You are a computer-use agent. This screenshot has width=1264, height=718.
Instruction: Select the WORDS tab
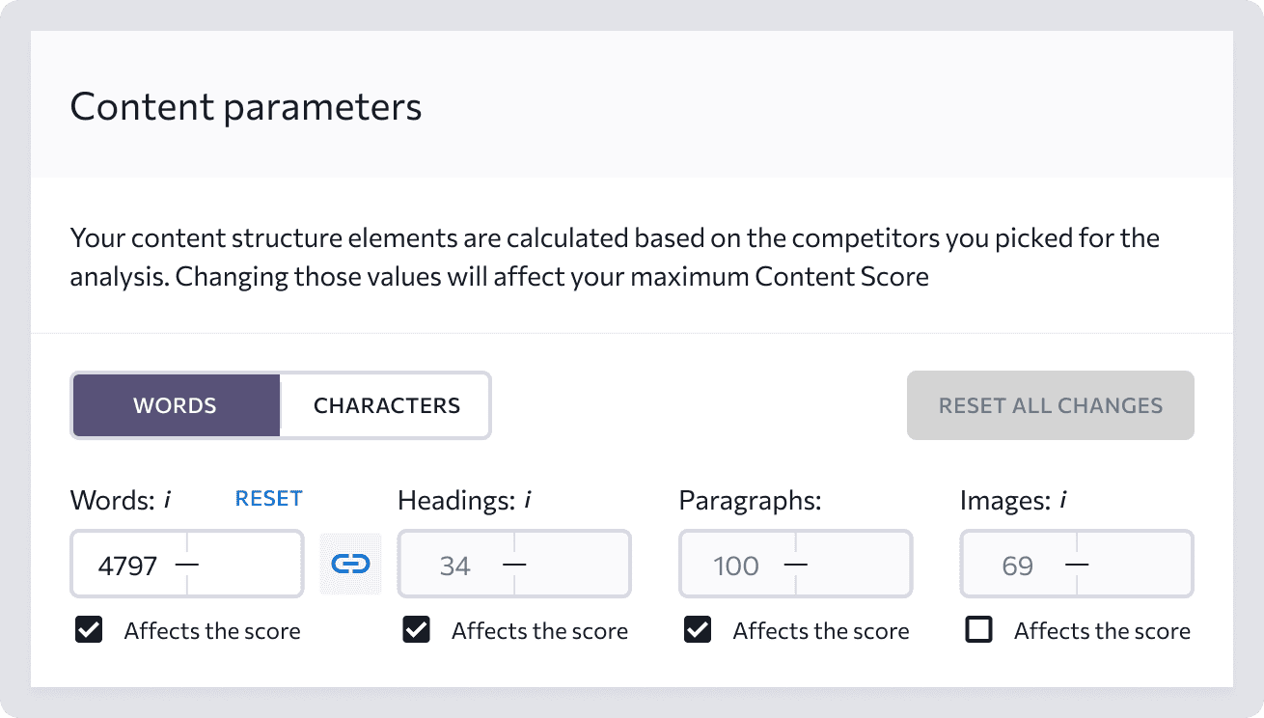[176, 405]
